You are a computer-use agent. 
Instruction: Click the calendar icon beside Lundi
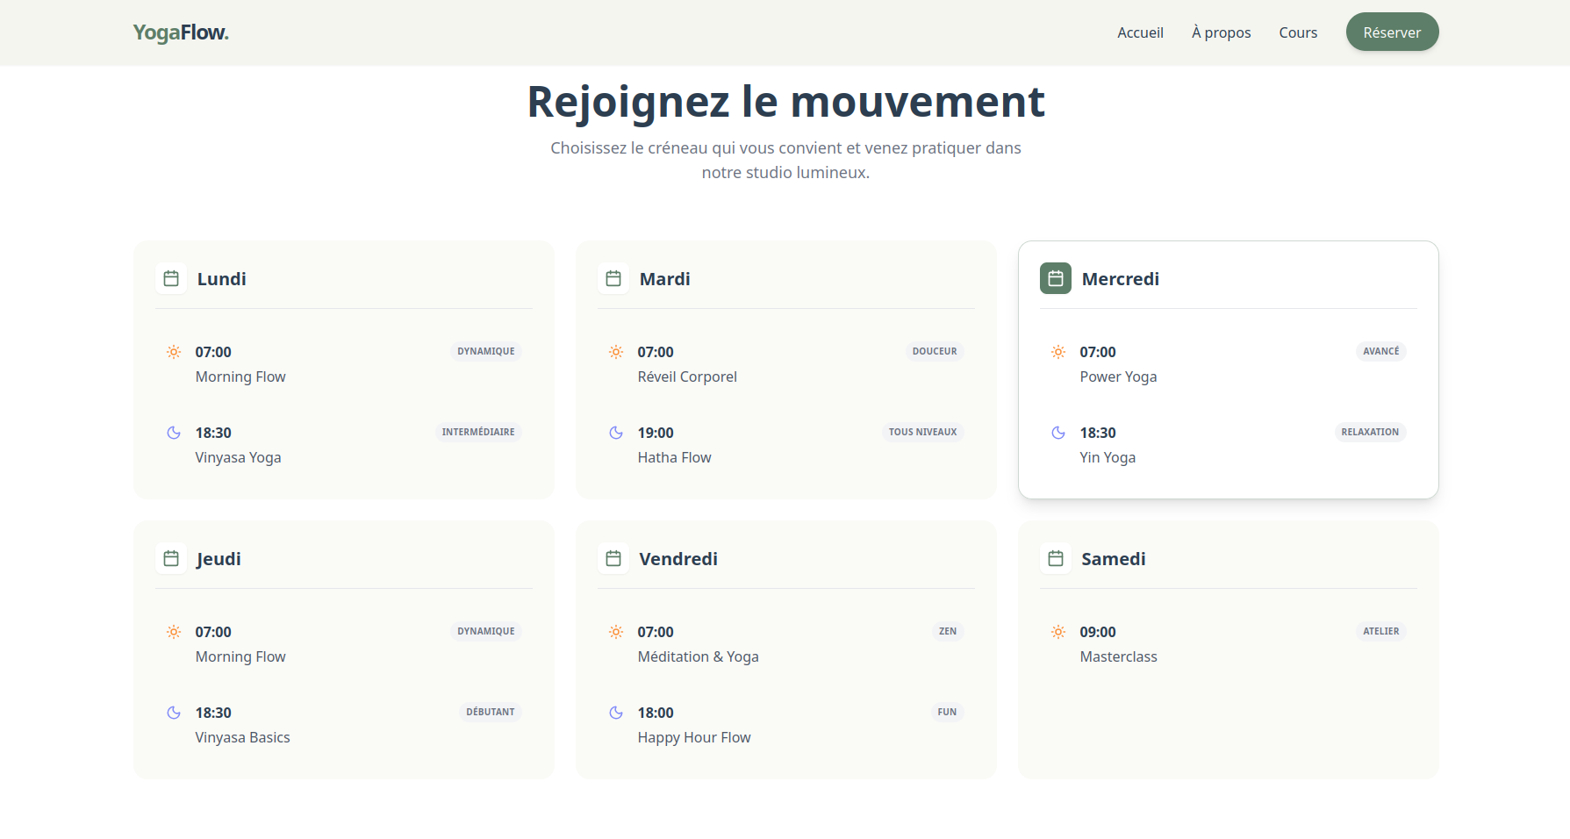[171, 279]
